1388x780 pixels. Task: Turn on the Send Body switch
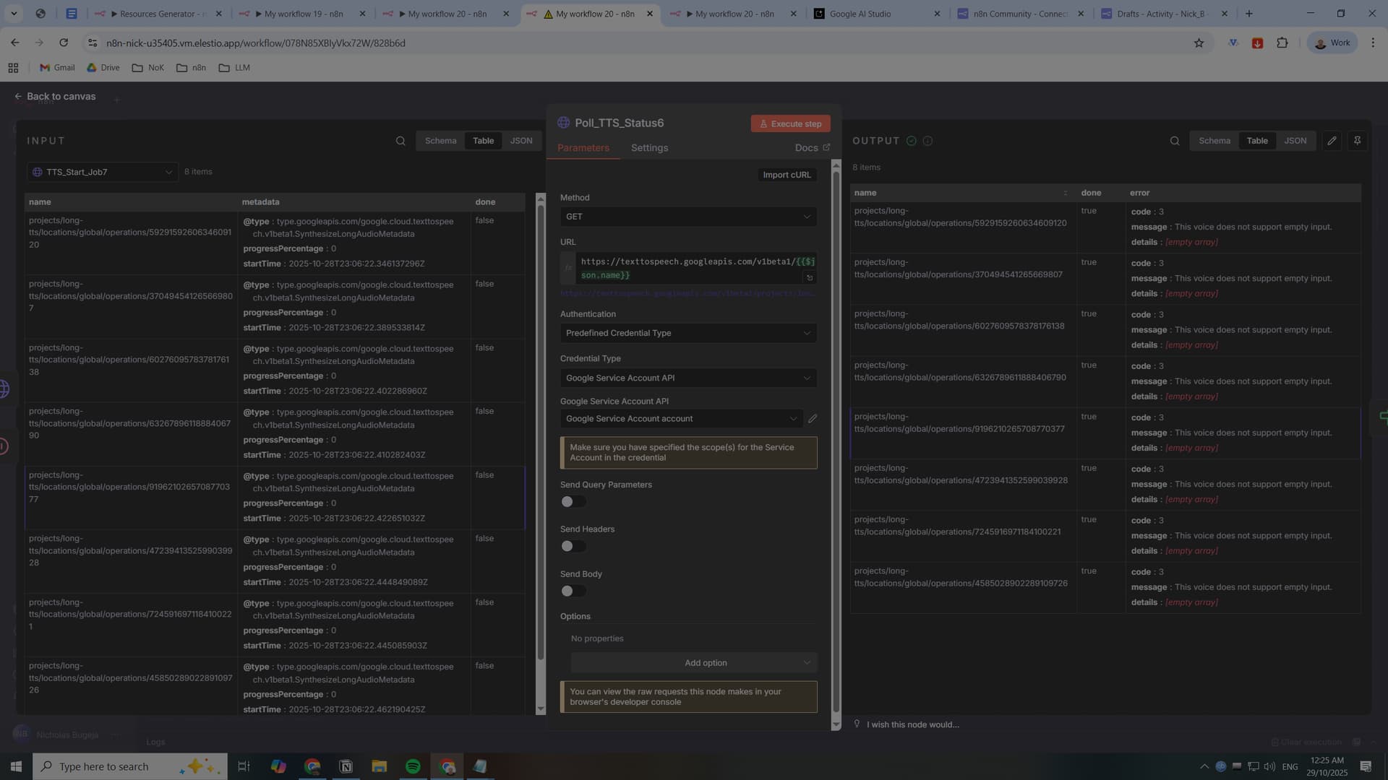coord(573,591)
